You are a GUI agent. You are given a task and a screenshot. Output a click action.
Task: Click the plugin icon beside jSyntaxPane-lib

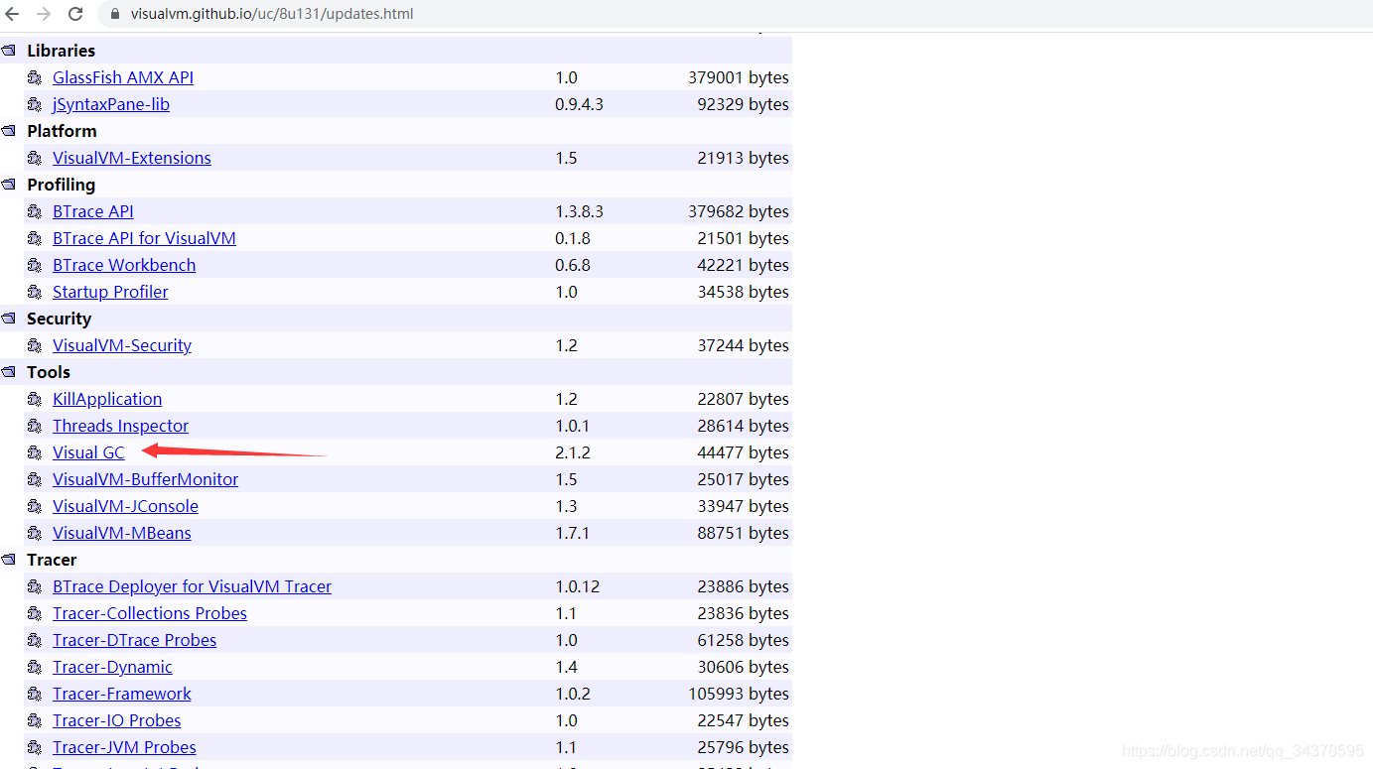(x=35, y=104)
